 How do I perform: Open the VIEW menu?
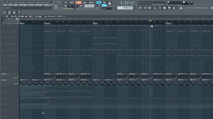tap(31, 5)
